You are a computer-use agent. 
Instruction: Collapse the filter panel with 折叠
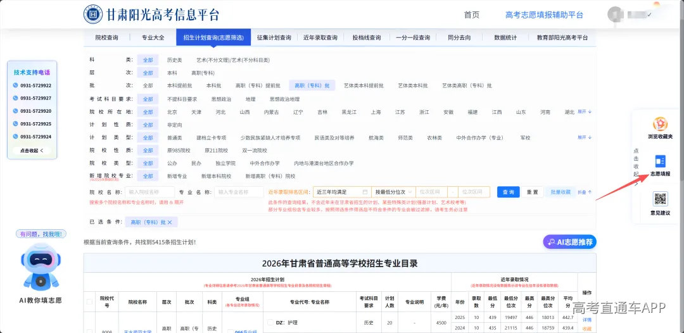point(585,192)
